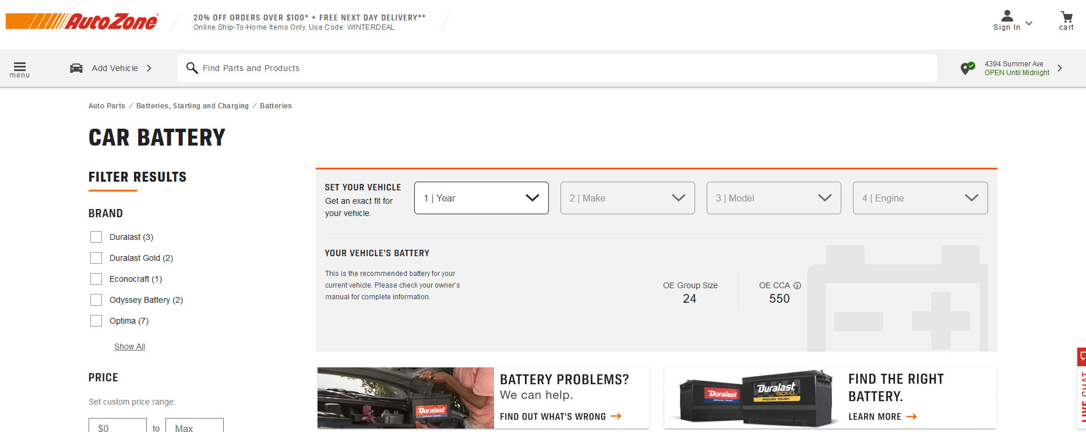
Task: Click the OE CCA info icon
Action: point(797,285)
